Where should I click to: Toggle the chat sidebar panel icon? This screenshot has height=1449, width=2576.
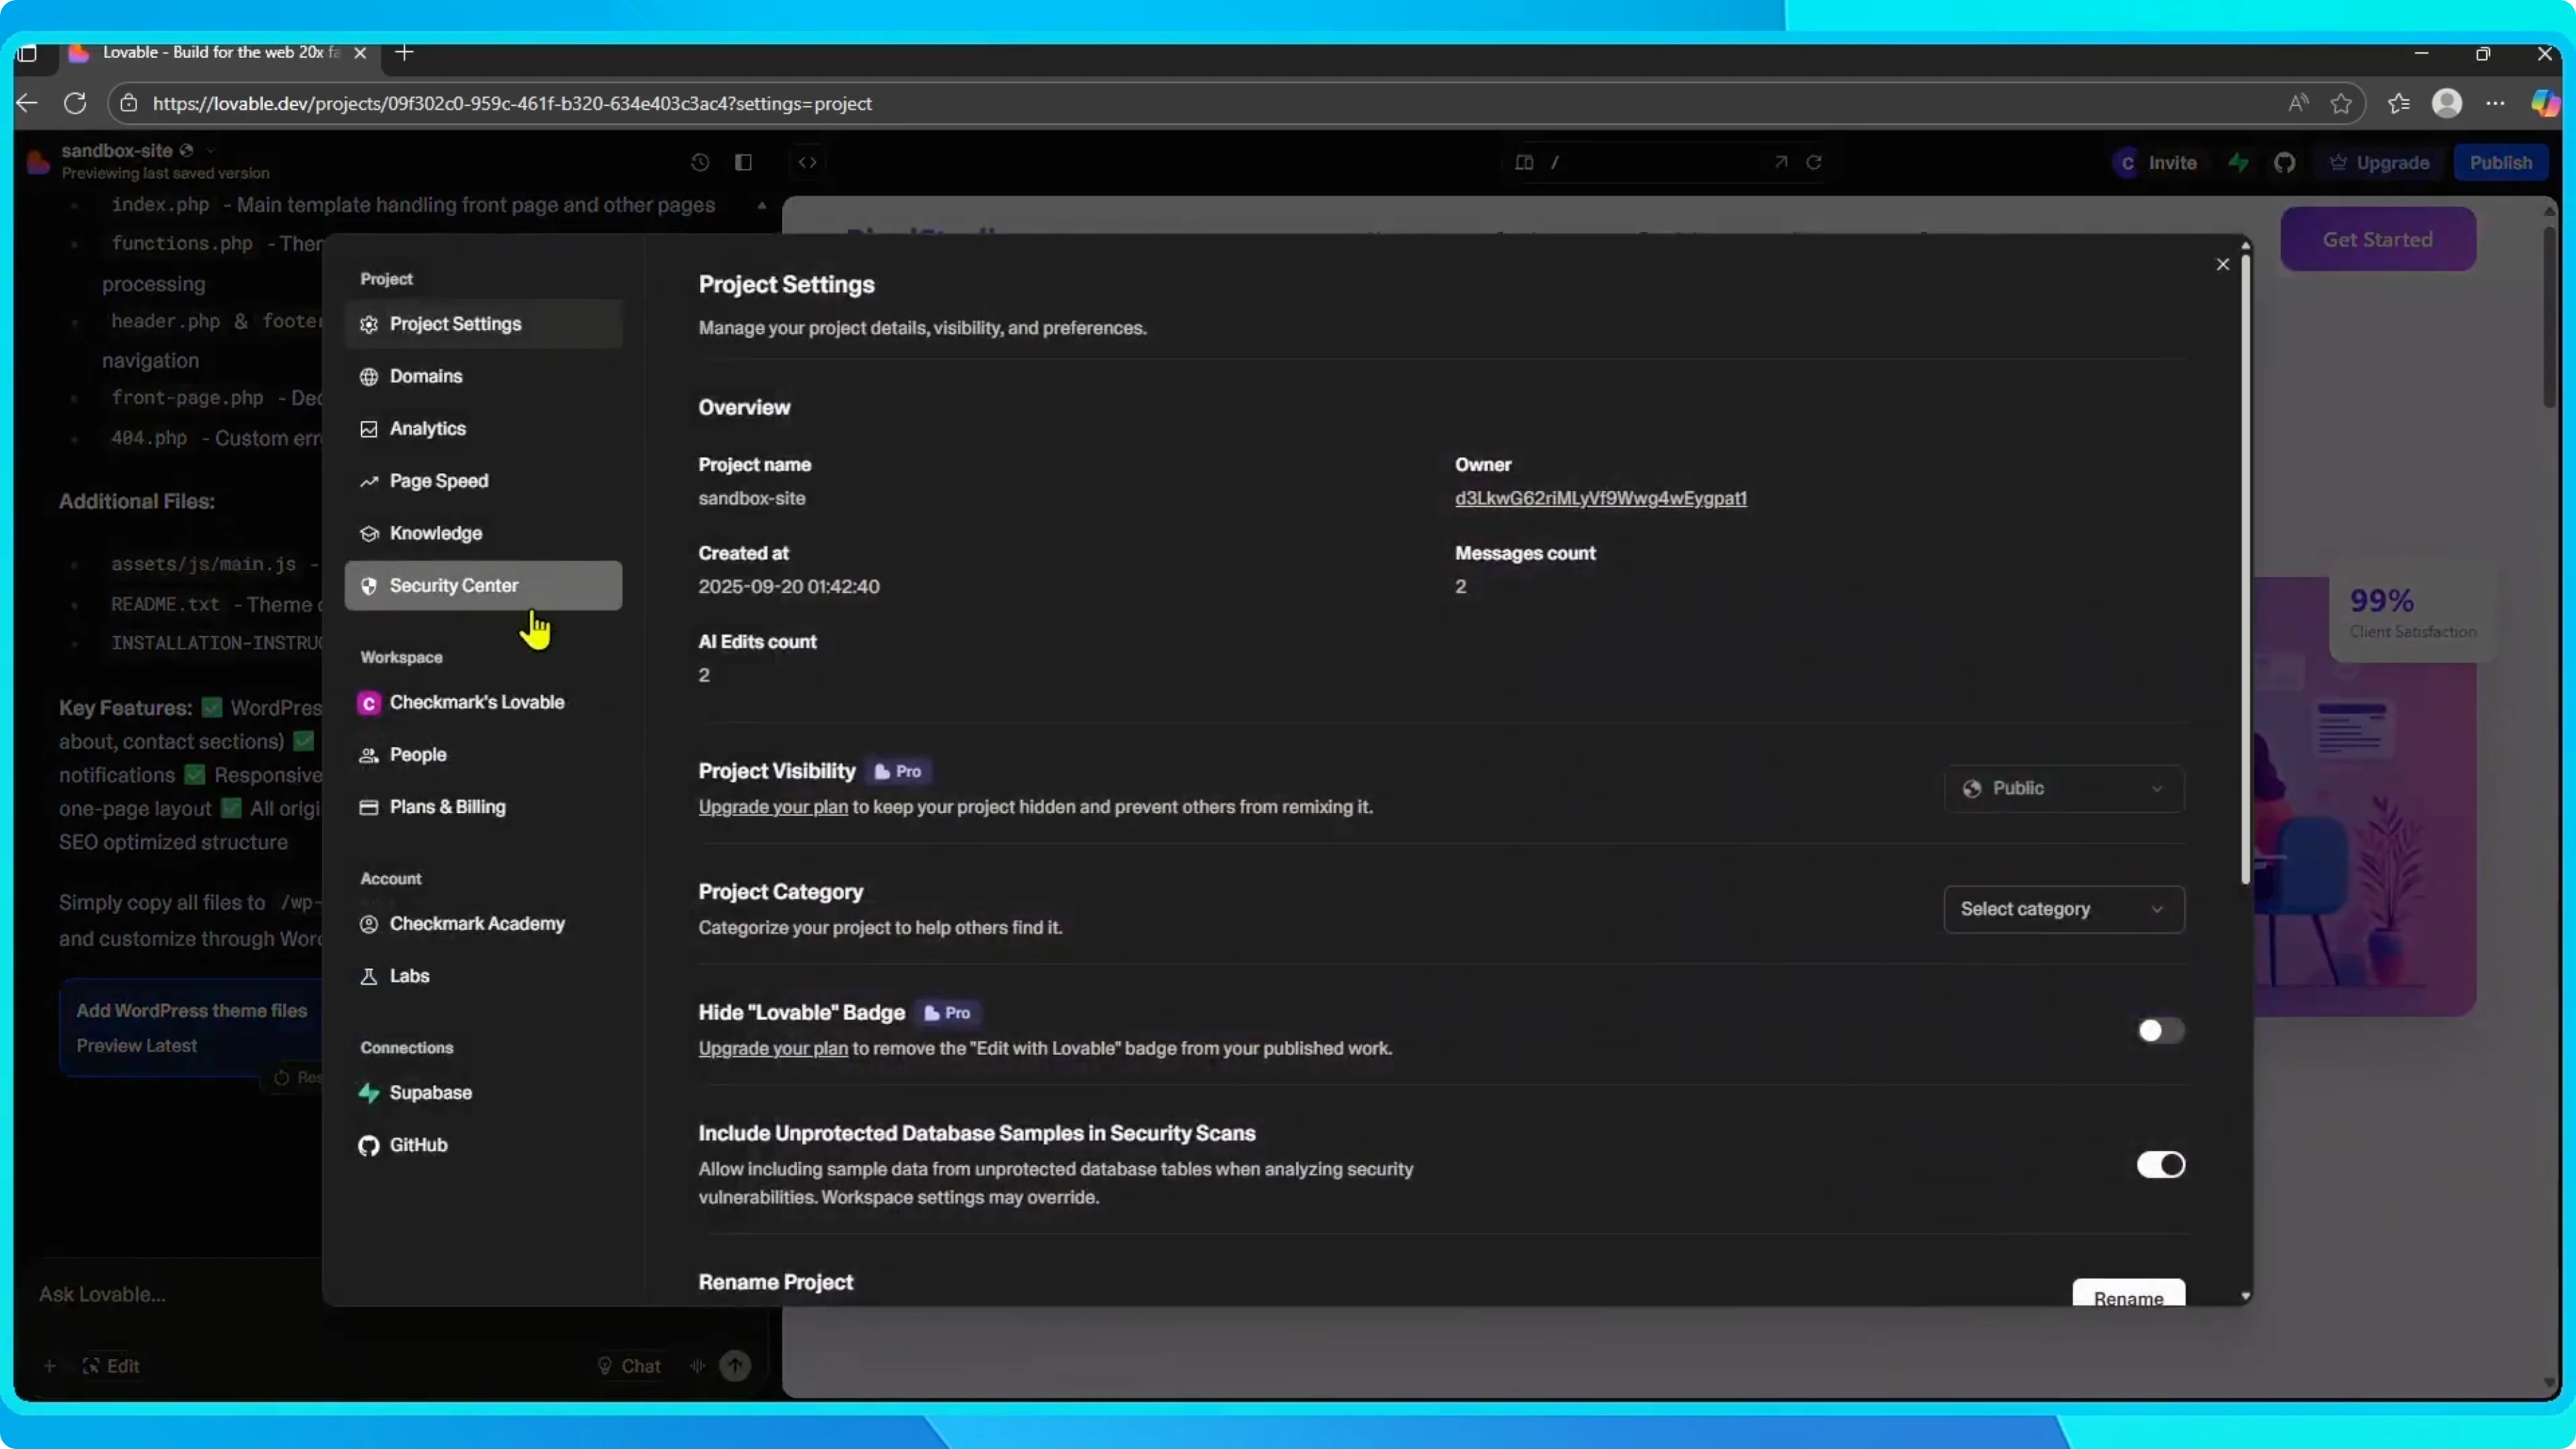click(x=743, y=162)
